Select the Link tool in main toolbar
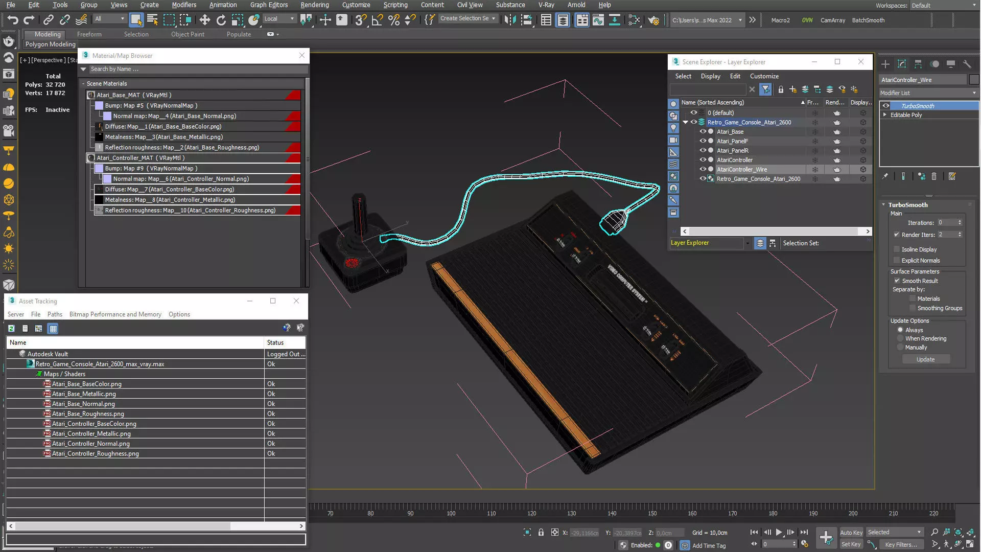The height and width of the screenshot is (552, 981). pos(48,20)
